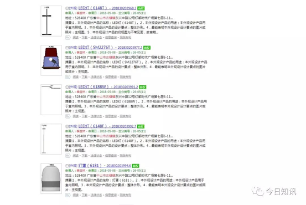
Task: Click 阅读 under the SM2276T result
Action: [75, 77]
